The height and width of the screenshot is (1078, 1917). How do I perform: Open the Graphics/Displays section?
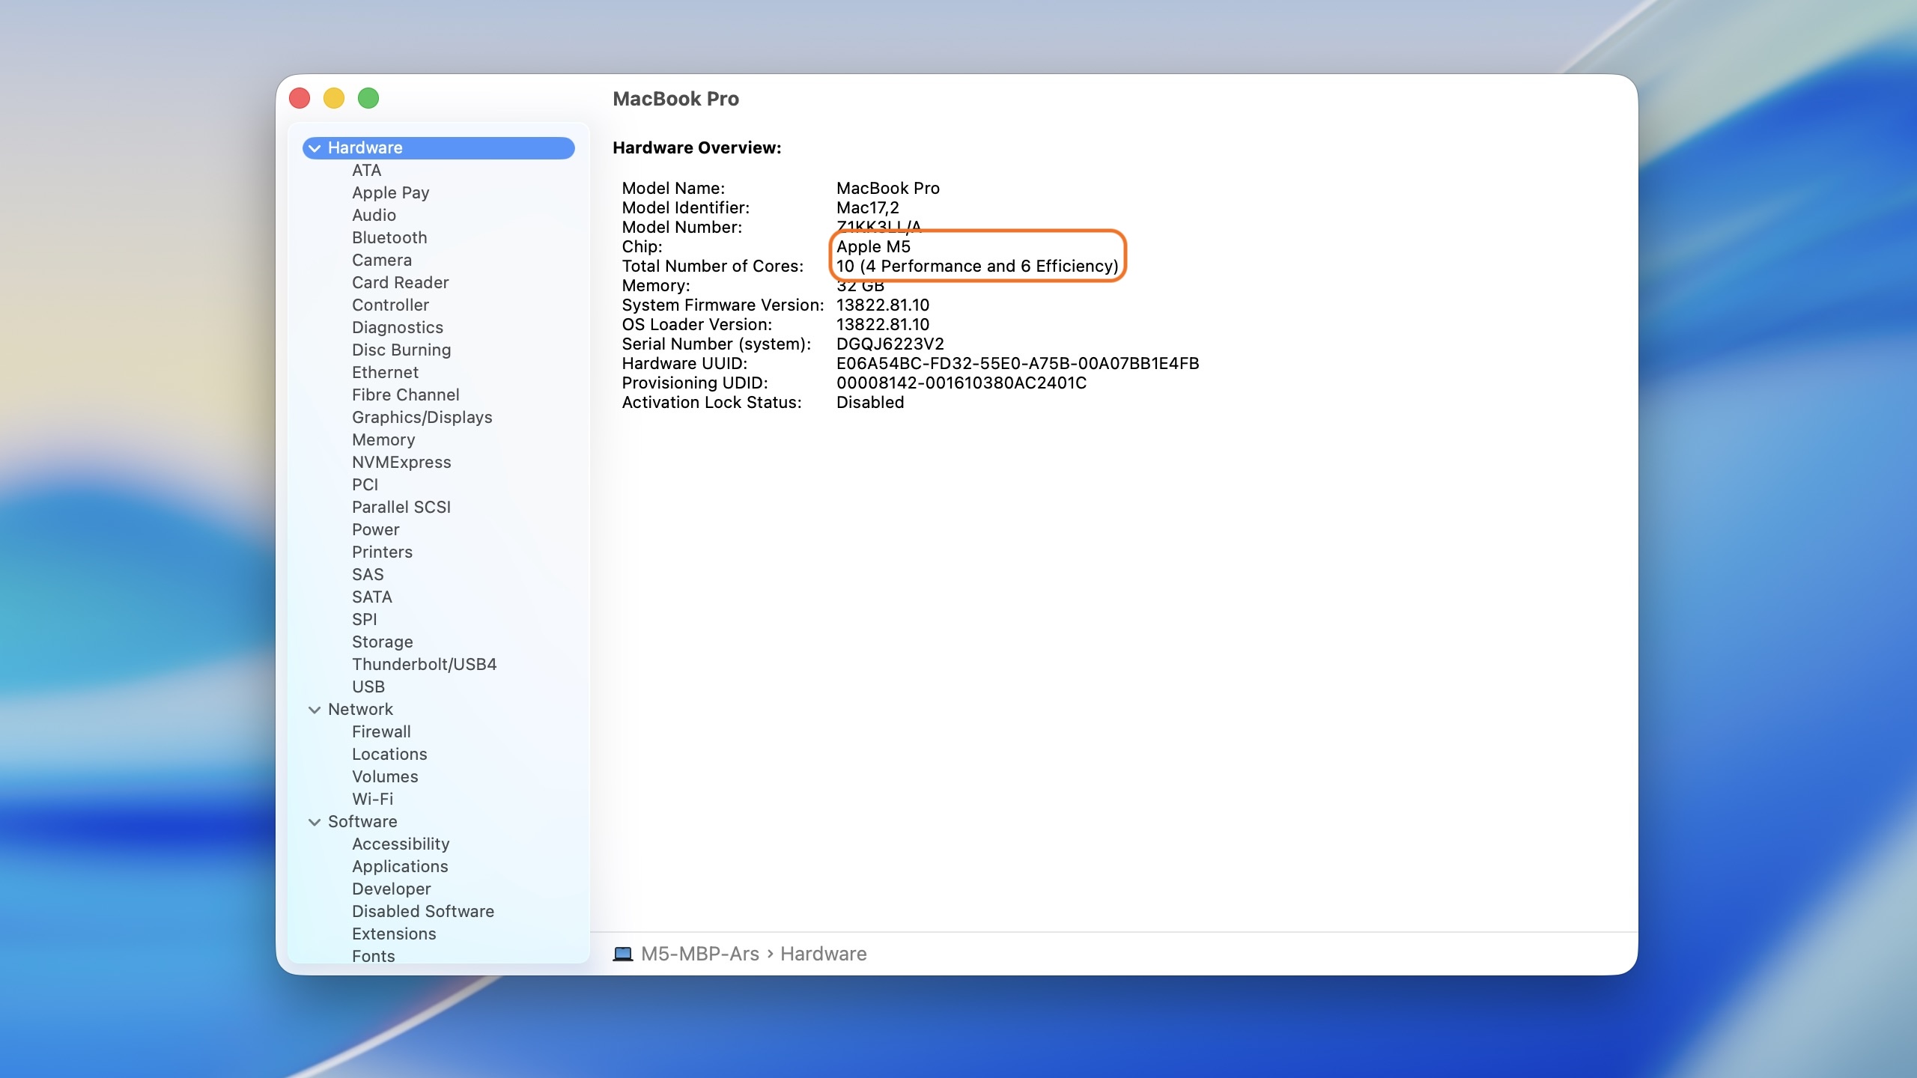422,417
